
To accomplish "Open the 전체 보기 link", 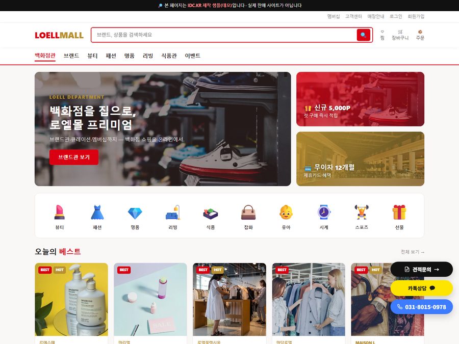I will 413,252.
